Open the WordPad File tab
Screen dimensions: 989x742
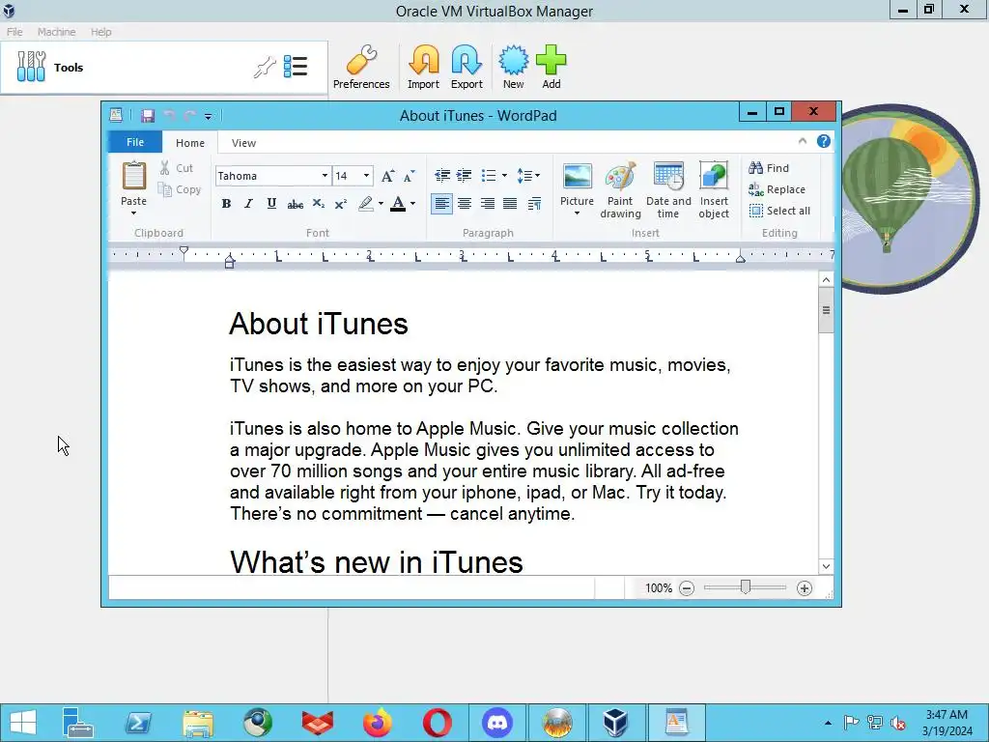pos(135,142)
